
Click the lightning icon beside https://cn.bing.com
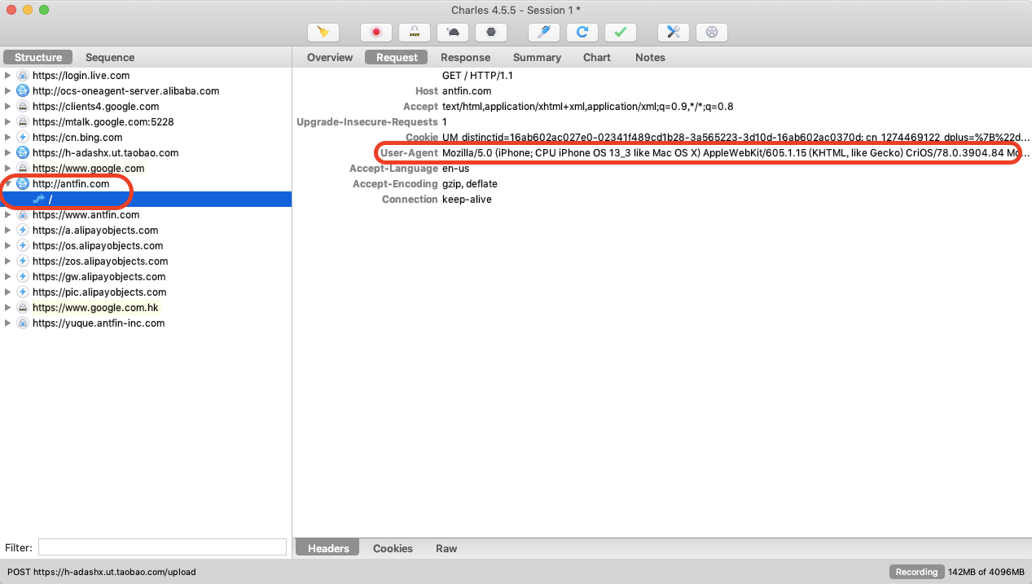(23, 138)
